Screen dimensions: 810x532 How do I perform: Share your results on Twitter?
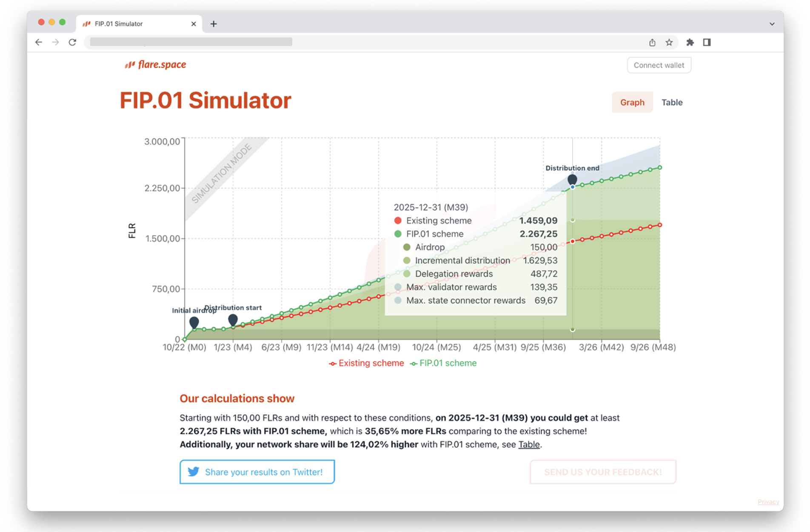tap(257, 472)
